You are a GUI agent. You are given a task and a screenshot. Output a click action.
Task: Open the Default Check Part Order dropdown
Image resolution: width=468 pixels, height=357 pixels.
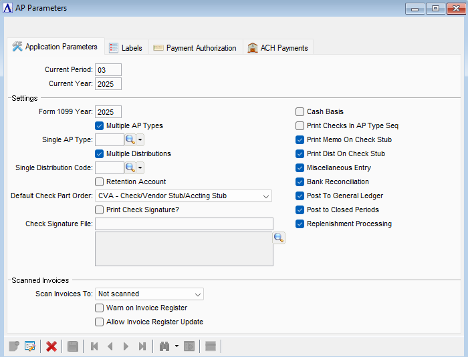pos(265,196)
